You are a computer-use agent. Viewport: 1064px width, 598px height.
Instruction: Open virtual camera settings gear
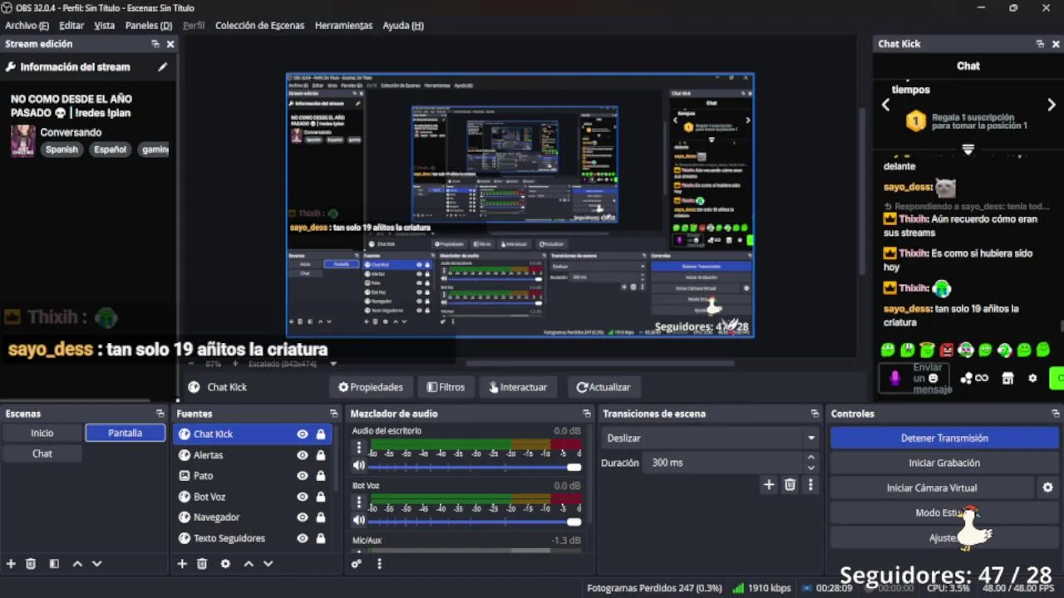click(1047, 488)
